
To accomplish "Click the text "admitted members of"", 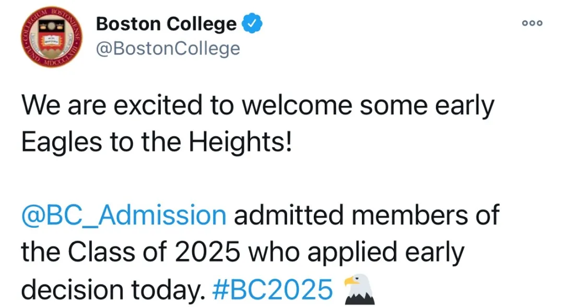I will coord(367,215).
